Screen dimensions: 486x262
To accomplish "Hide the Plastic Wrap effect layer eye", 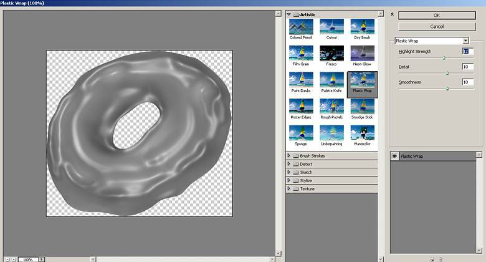I will click(x=394, y=156).
